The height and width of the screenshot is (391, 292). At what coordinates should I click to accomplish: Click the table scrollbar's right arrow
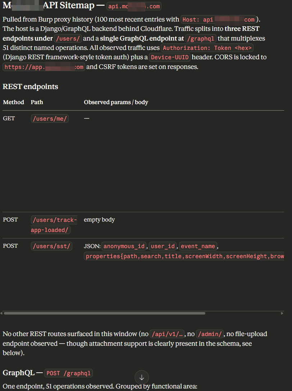tap(282, 313)
